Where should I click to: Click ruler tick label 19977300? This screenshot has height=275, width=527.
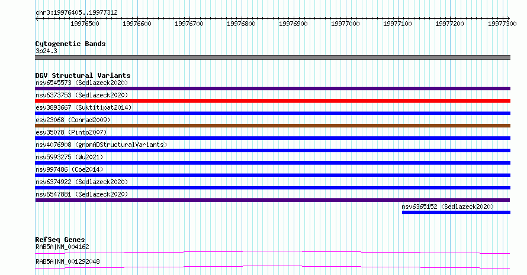(x=502, y=24)
